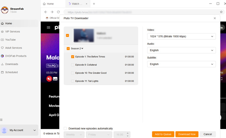Image resolution: width=226 pixels, height=138 pixels.
Task: Click the Movies category on Pluto page
Action: [54, 106]
